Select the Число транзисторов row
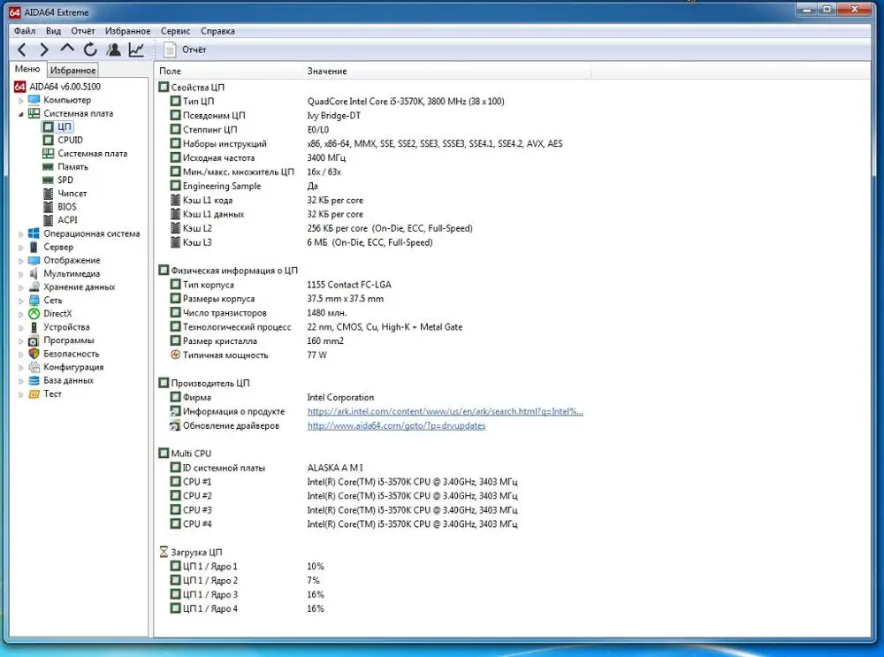Viewport: 884px width, 657px height. click(x=258, y=312)
